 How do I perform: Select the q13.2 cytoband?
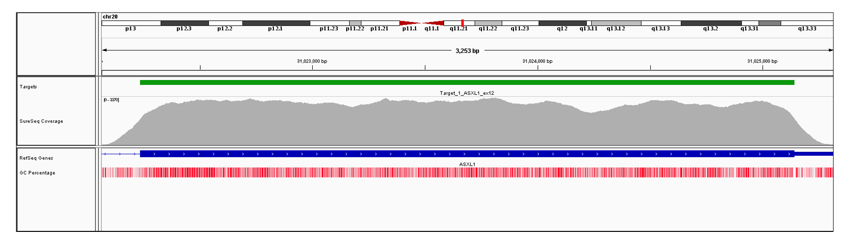click(x=711, y=23)
